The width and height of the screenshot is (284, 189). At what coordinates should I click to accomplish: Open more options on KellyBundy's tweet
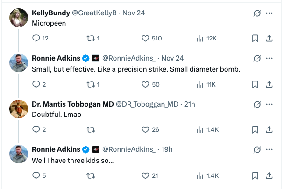(x=269, y=13)
